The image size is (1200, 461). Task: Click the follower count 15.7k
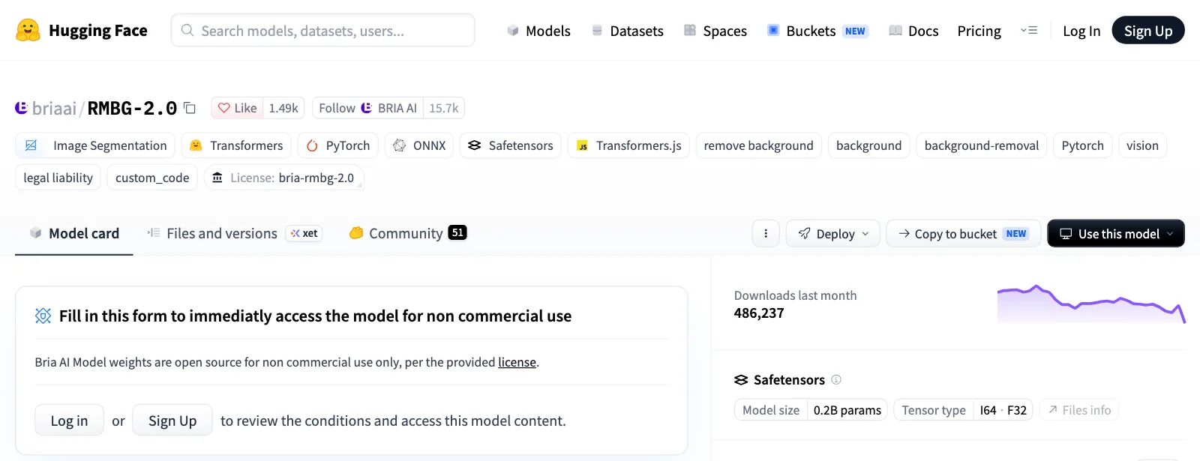(x=444, y=108)
